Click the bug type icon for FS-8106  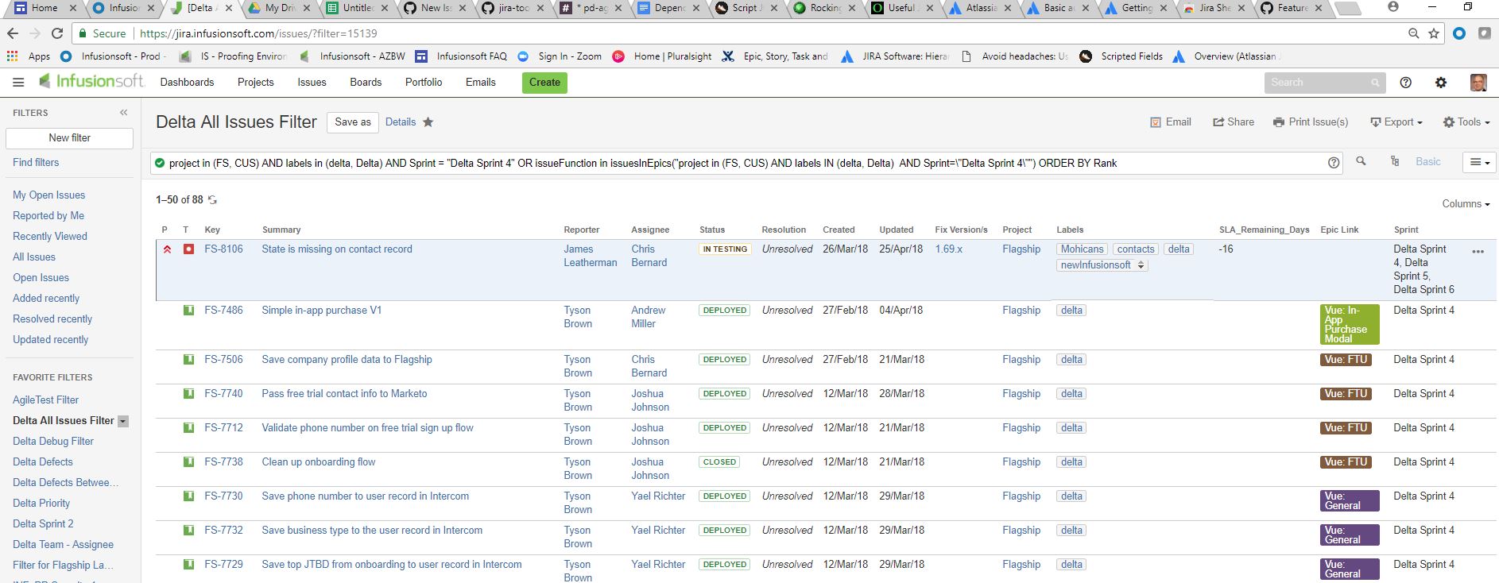(x=188, y=249)
